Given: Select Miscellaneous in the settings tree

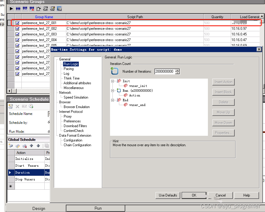Looking at the screenshot, I should pyautogui.click(x=73, y=88).
